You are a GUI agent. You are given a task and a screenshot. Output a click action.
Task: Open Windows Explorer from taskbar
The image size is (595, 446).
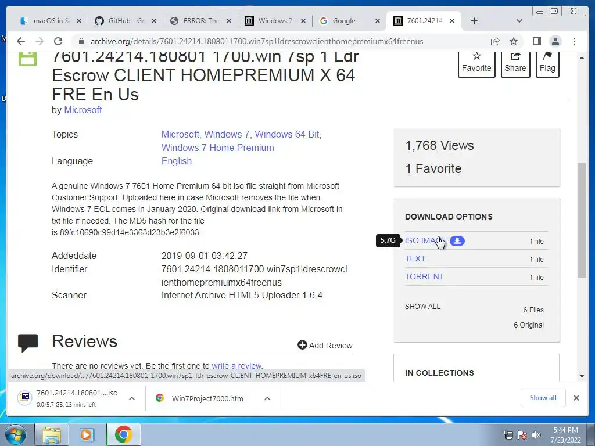pyautogui.click(x=52, y=434)
